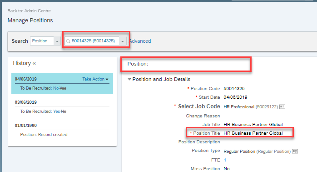The image size is (317, 172).
Task: Click Mass Position value No
Action: point(227,168)
